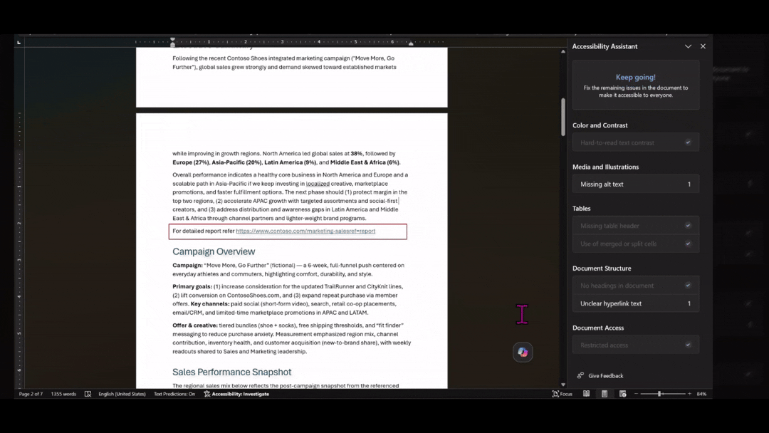Click the checkmark beside Missing table header
Screen dimensions: 769x433
coord(688,226)
